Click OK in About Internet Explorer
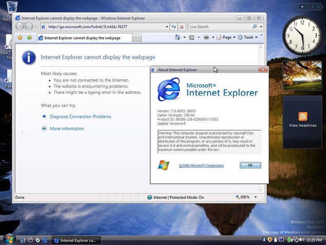 coord(250,165)
